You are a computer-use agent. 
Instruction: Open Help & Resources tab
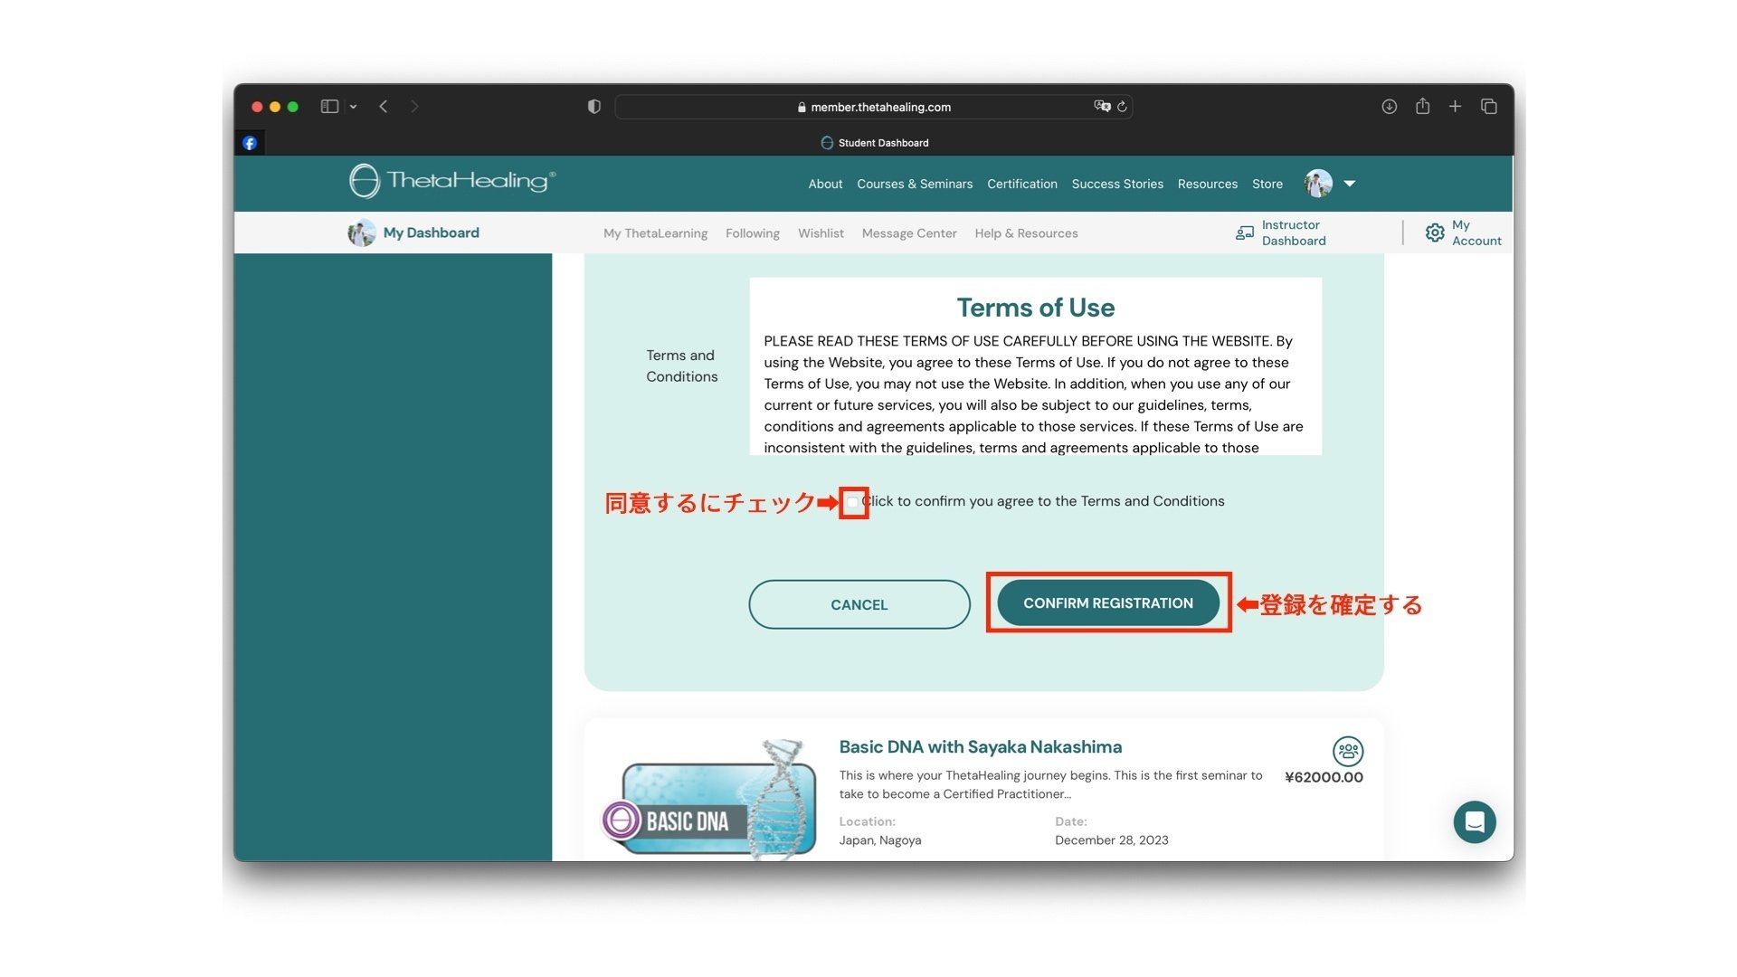pos(1026,233)
